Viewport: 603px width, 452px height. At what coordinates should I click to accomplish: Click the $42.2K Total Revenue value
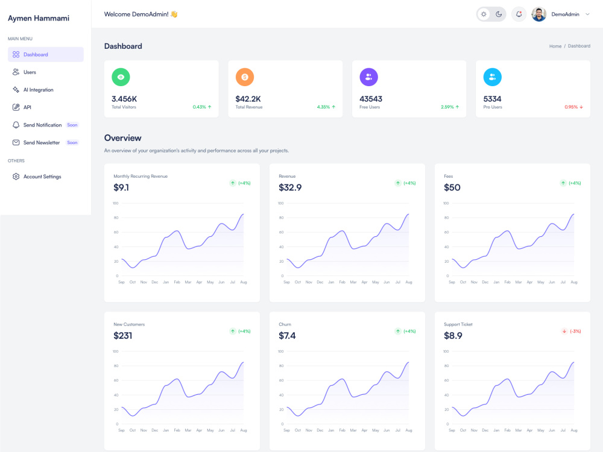[248, 99]
